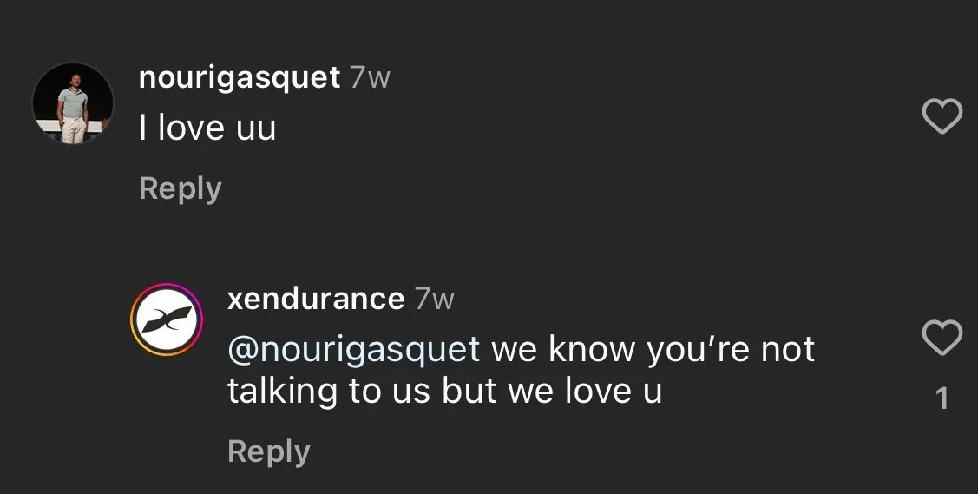Image resolution: width=978 pixels, height=494 pixels.
Task: Click the 7w timestamp beside nourigasquet
Action: (370, 78)
